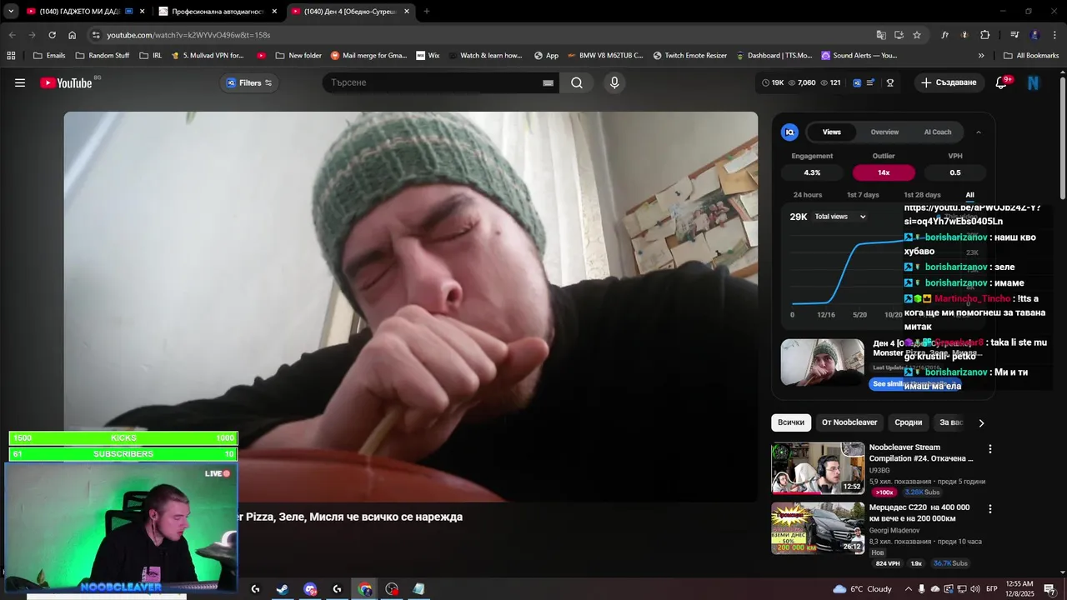Open the Emails bookmark folder

(x=49, y=56)
